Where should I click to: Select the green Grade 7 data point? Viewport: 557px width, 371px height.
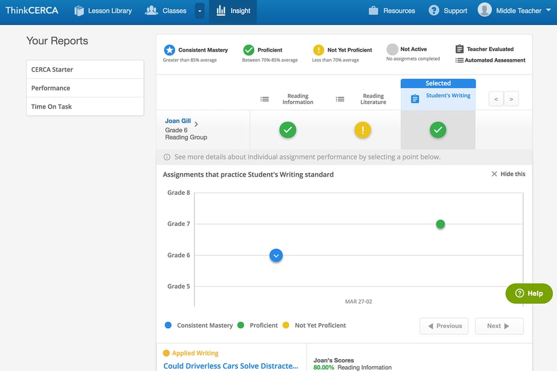click(440, 224)
